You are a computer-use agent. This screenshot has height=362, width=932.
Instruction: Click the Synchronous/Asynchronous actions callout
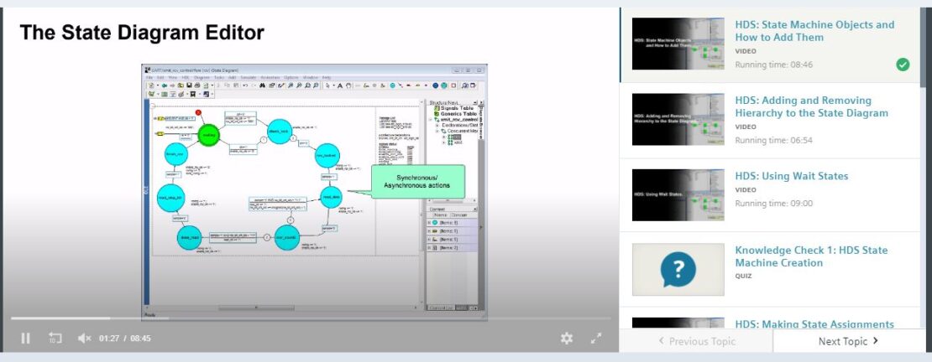click(x=417, y=182)
